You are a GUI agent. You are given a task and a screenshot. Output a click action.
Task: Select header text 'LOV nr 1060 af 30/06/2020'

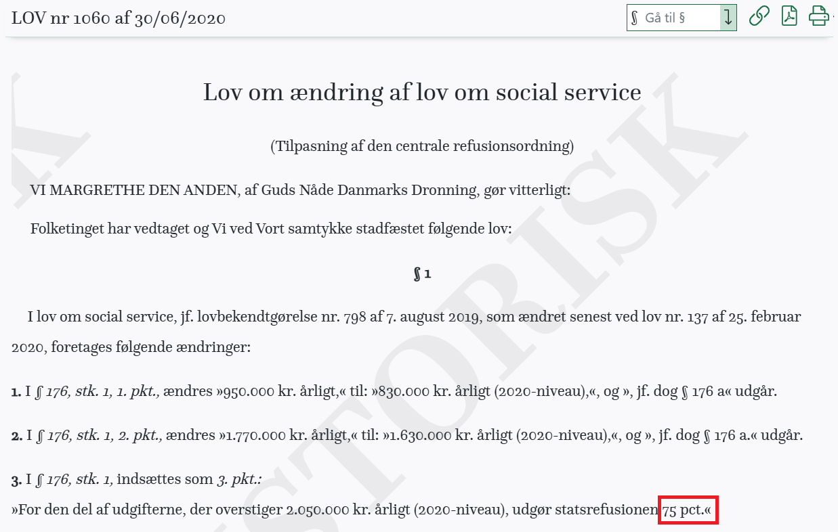point(119,18)
